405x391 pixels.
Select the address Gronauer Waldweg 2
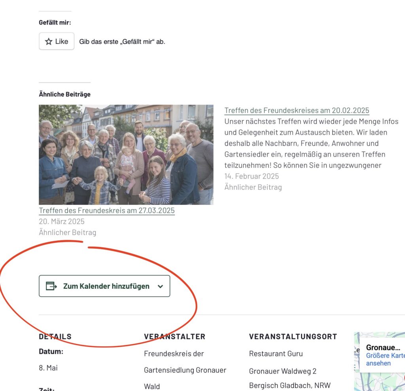(282, 371)
